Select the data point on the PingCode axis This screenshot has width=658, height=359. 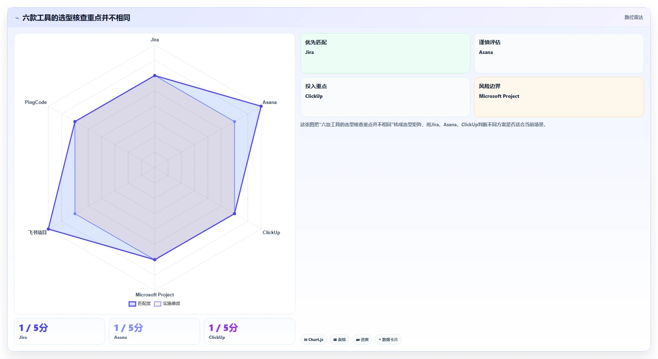pos(75,122)
